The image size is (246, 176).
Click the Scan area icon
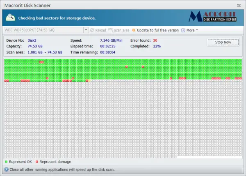click(x=110, y=30)
